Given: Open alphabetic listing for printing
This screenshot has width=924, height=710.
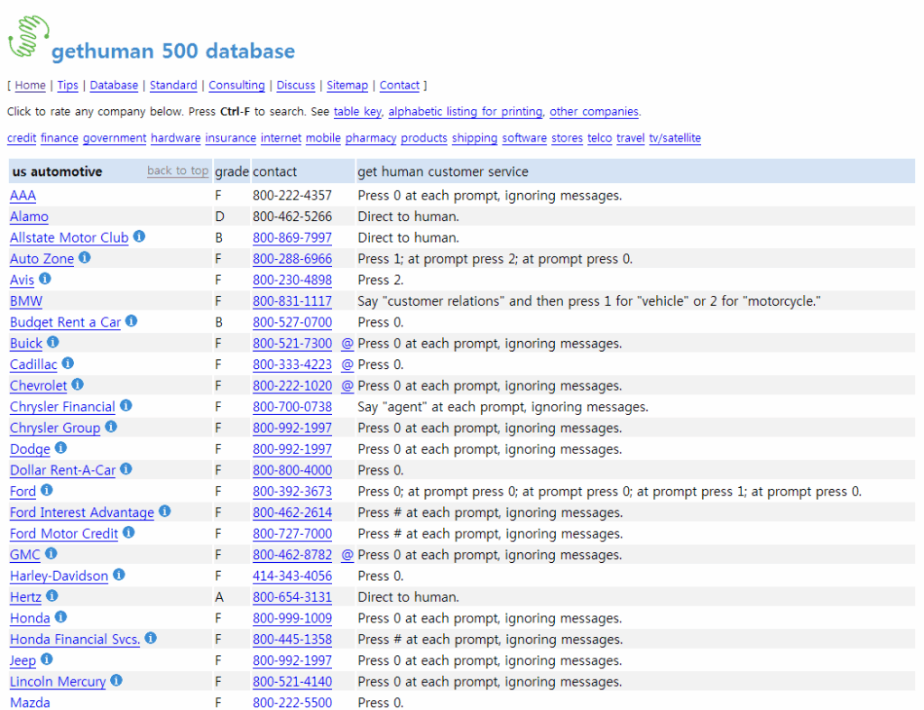Looking at the screenshot, I should [466, 112].
